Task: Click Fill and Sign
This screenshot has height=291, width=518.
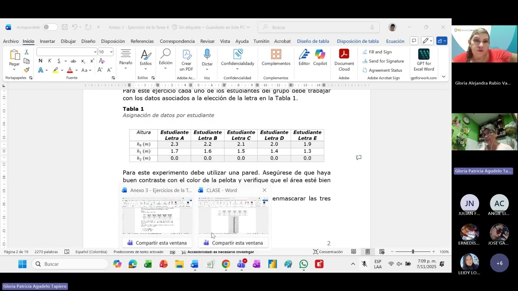Action: [x=377, y=52]
